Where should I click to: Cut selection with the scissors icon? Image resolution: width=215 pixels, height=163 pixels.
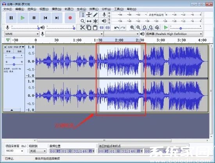82,28
